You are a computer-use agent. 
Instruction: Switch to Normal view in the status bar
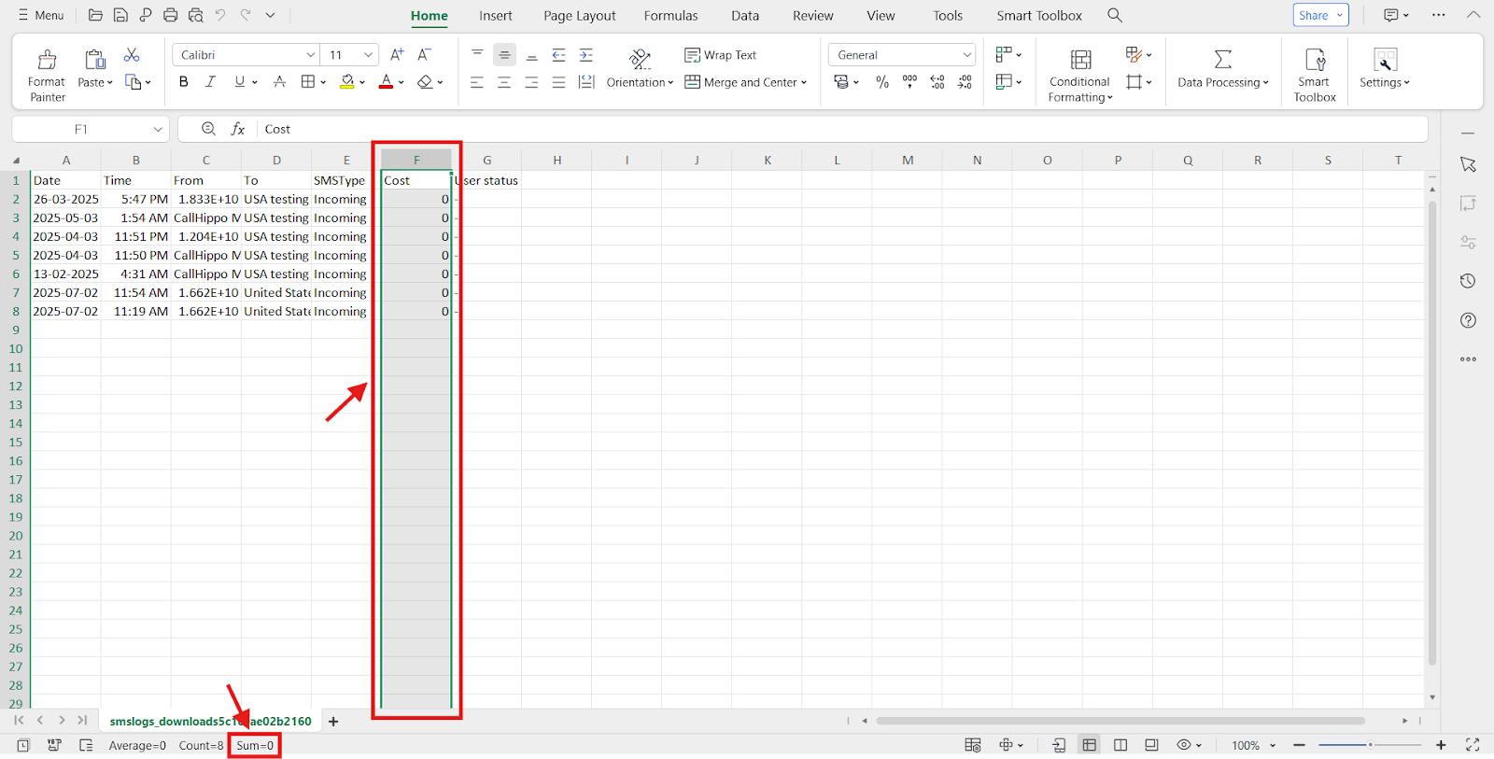coord(1089,745)
